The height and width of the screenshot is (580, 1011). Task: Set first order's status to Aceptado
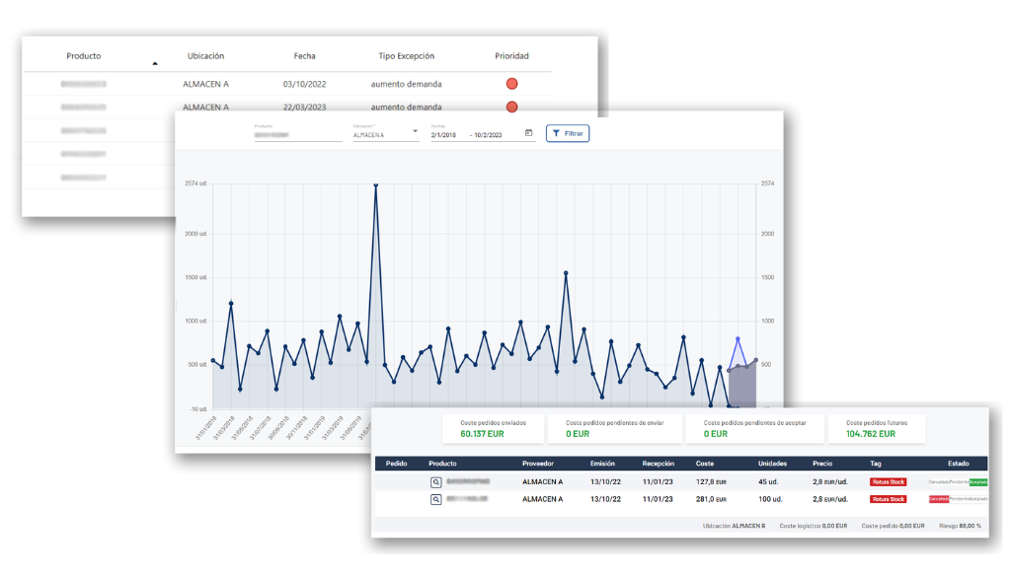click(x=978, y=482)
